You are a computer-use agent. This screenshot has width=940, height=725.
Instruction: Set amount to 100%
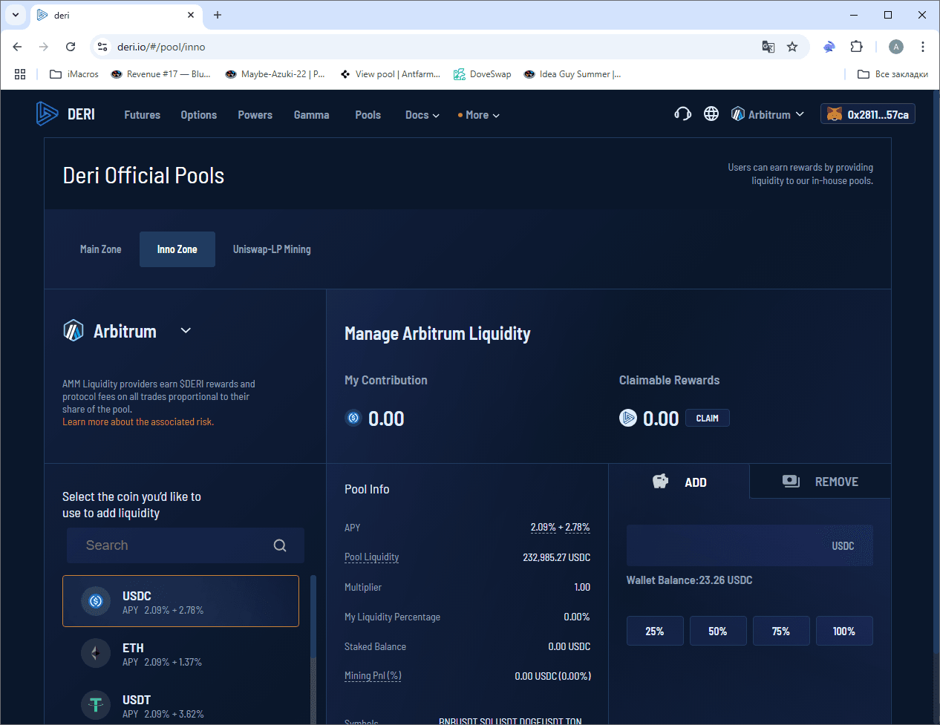(844, 631)
